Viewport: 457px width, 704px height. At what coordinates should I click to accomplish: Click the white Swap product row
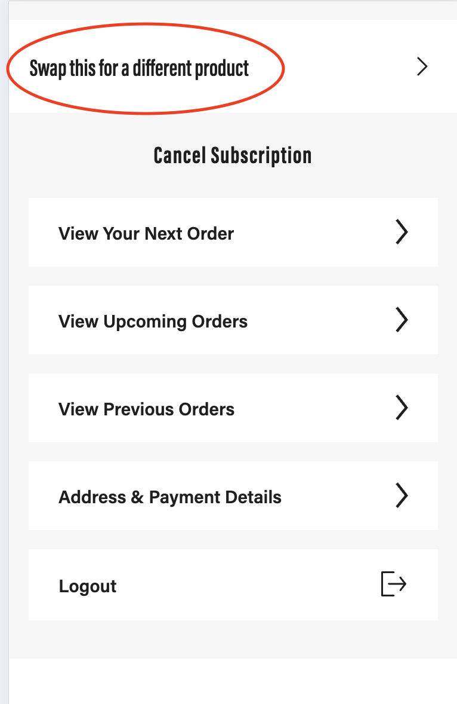pos(233,66)
